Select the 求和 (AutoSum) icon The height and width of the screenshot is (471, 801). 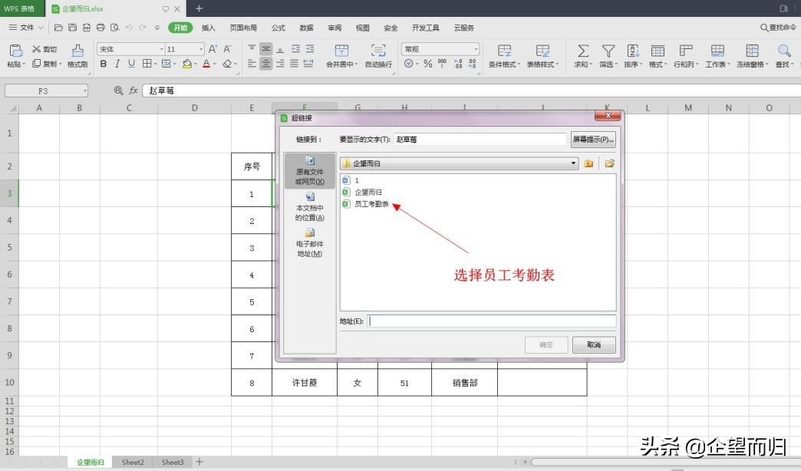point(582,51)
